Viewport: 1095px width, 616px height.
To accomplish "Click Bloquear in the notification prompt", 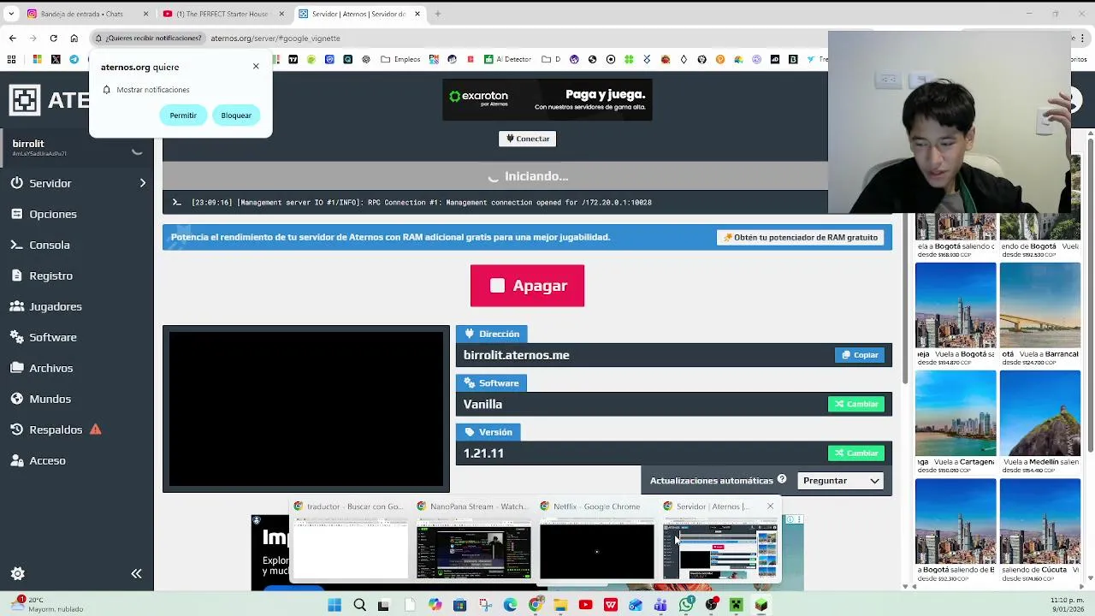I will pos(236,115).
